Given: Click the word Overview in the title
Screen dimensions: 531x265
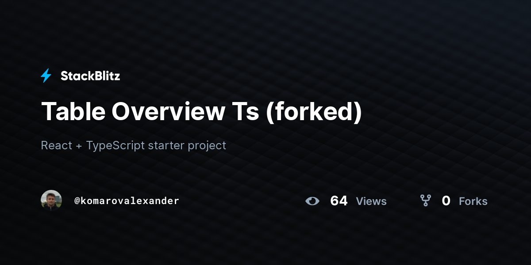Looking at the screenshot, I should pyautogui.click(x=169, y=111).
